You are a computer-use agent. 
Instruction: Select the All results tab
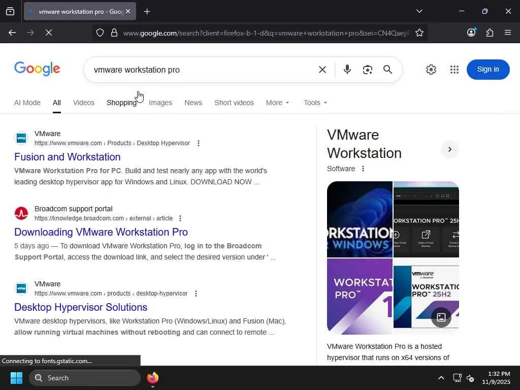coord(57,103)
